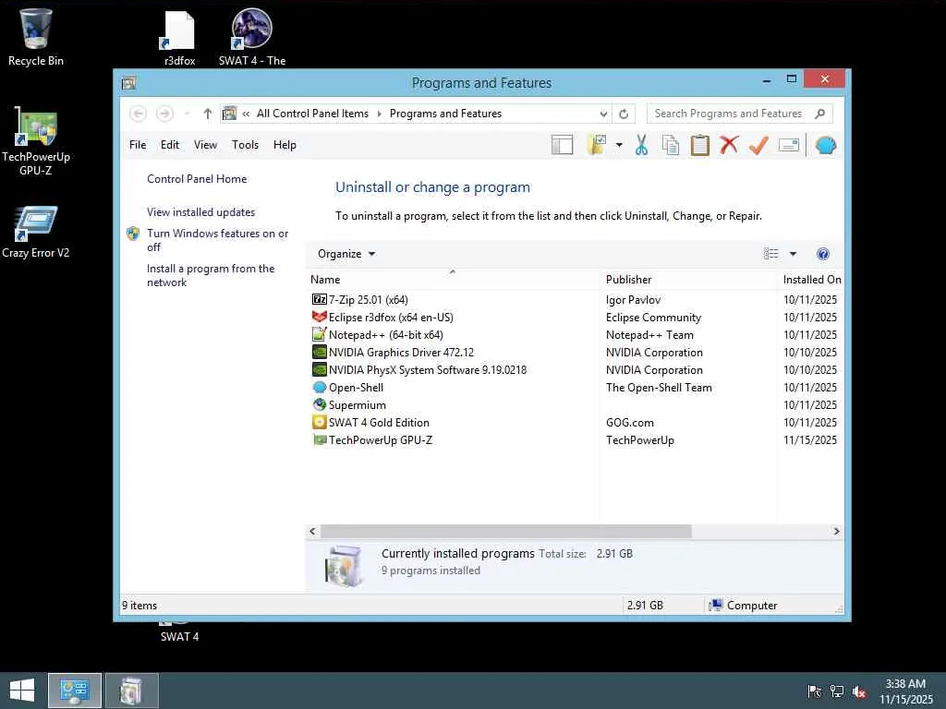This screenshot has width=946, height=709.
Task: Open the Open-Shell settings shell icon
Action: 825,145
